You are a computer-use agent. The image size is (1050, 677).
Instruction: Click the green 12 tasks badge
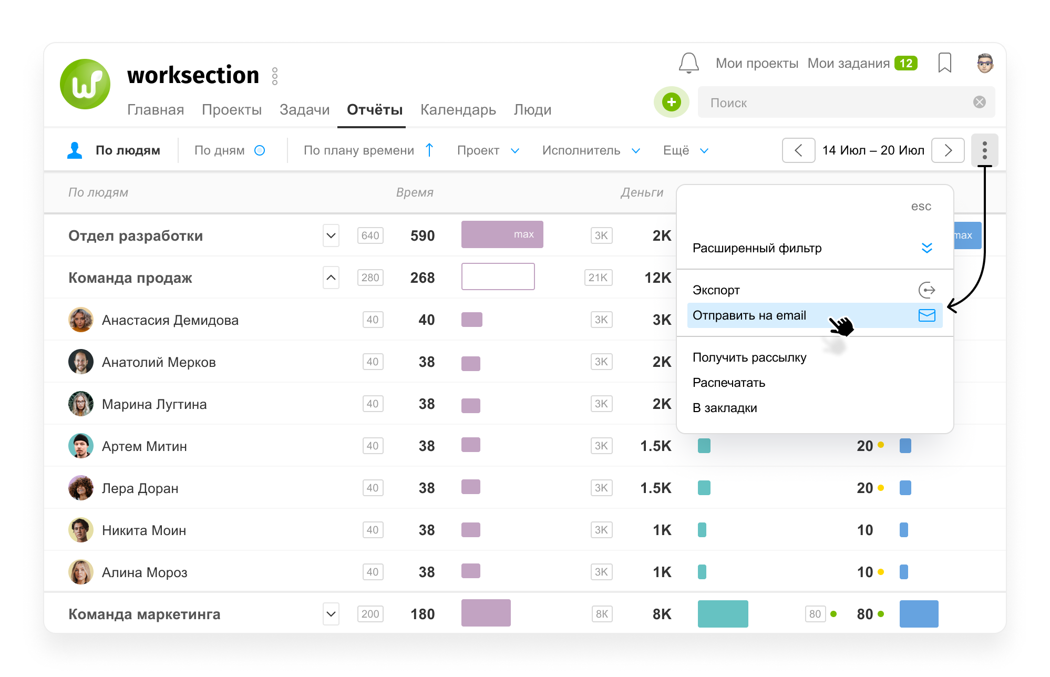click(x=906, y=63)
